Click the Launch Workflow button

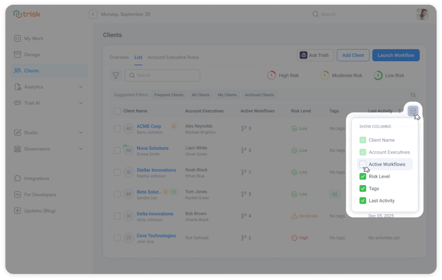point(396,55)
